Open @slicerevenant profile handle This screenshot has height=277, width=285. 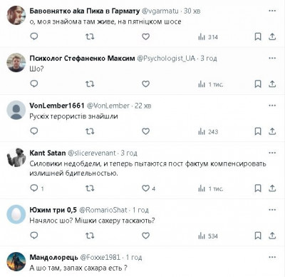[x=92, y=153]
